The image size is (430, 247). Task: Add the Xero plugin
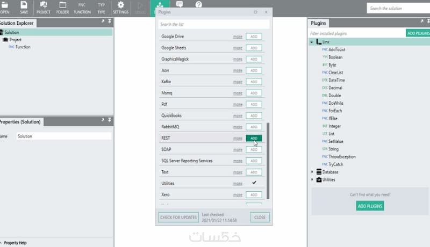click(254, 195)
